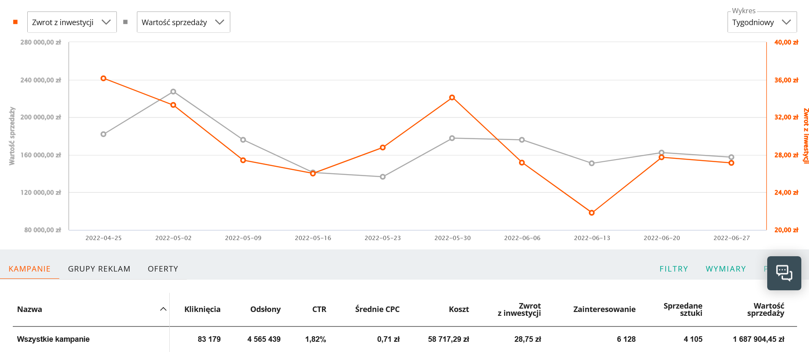
Task: Open the Oferty tab
Action: click(x=163, y=269)
